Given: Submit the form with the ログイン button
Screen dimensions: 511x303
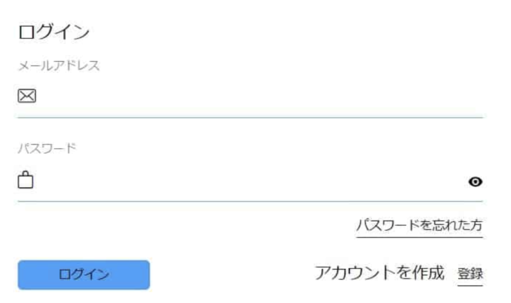Looking at the screenshot, I should [x=84, y=275].
